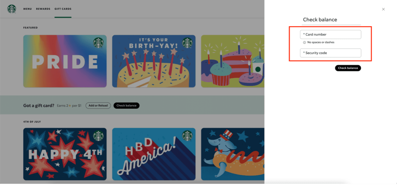397x185 pixels.
Task: Click the Starbucks logo on Birth-Yay card
Action: 187,43
